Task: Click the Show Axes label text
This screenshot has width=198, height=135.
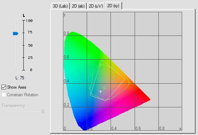Action: point(17,87)
